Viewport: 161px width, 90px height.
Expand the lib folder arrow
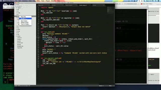[16, 26]
